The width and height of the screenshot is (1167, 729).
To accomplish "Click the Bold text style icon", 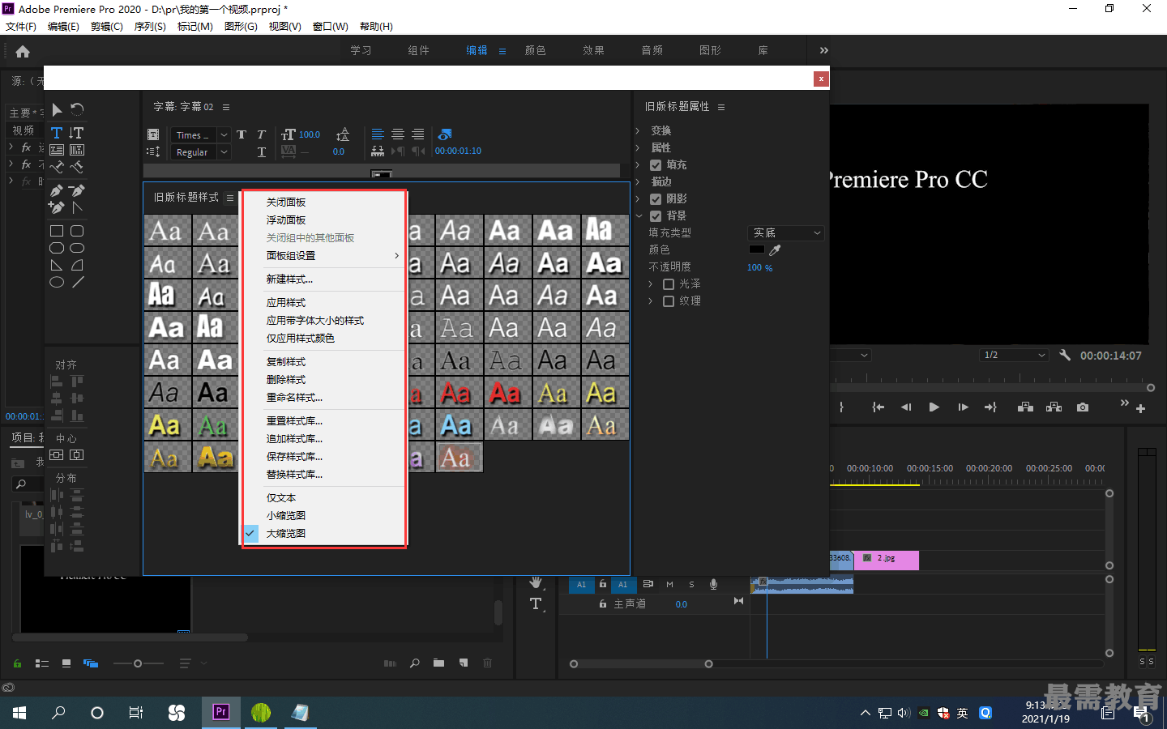I will pos(242,134).
